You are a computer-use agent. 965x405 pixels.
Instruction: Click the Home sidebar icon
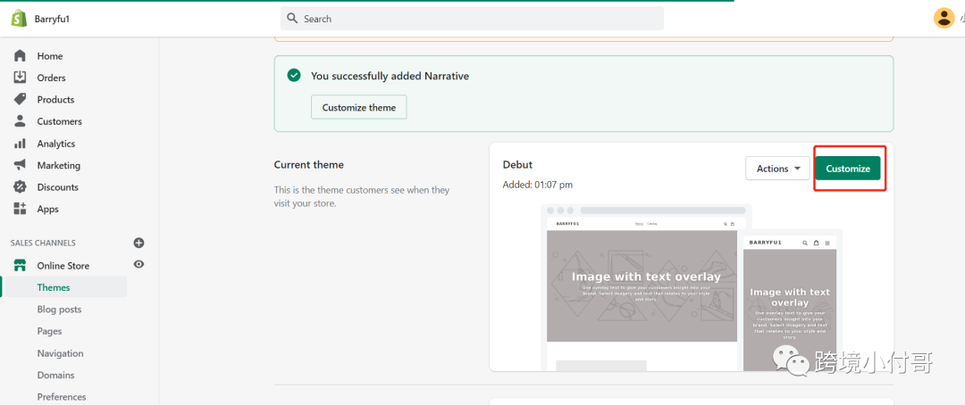[x=20, y=56]
